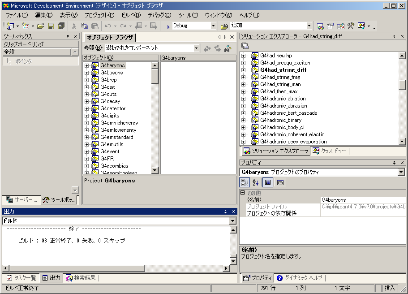This screenshot has height=294, width=408.
Task: Open the 追加 find combo box dropdown
Action: click(x=309, y=26)
